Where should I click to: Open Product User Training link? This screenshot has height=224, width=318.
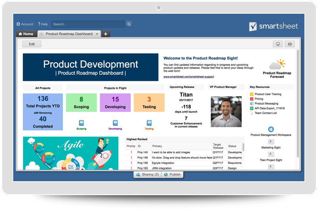(x=268, y=94)
